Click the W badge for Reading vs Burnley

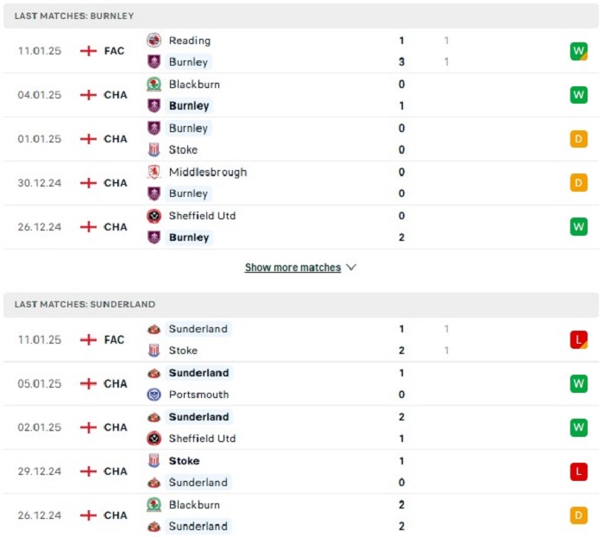[578, 51]
